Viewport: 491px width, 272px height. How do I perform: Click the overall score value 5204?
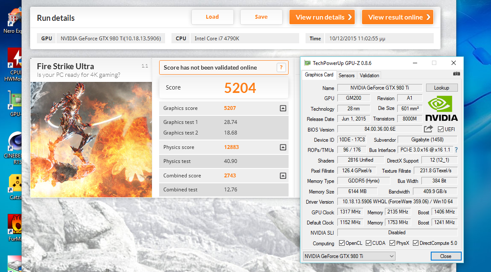(240, 88)
